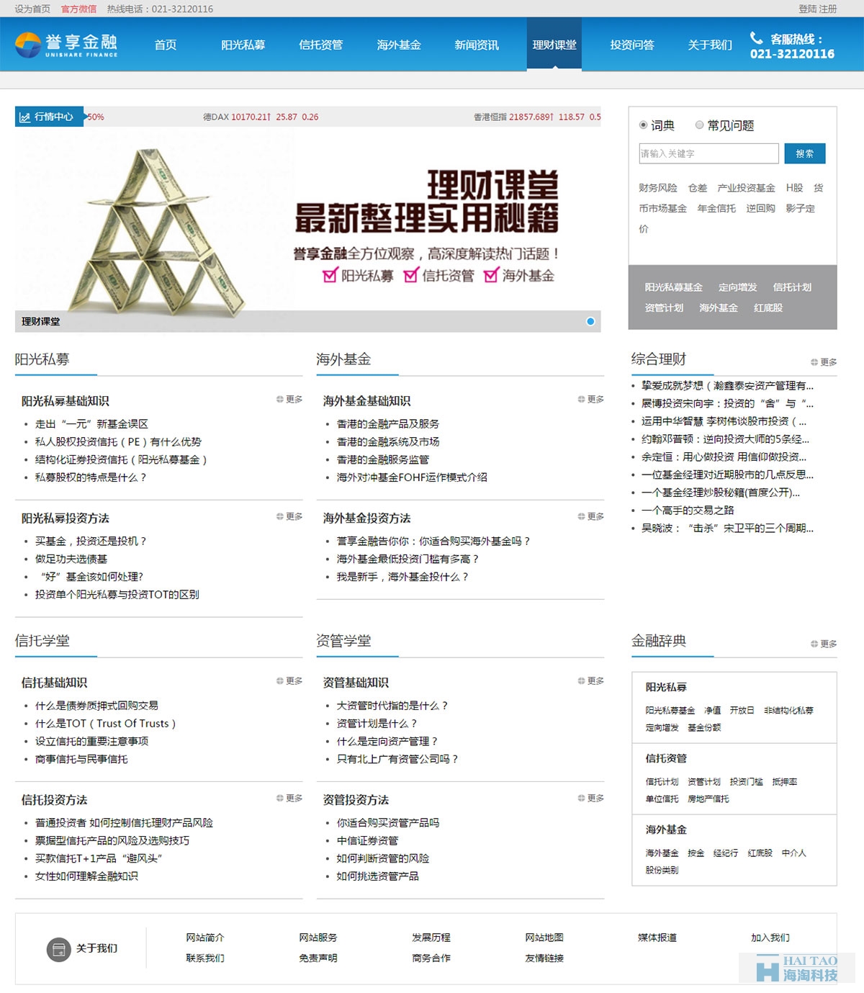The height and width of the screenshot is (993, 864).
Task: Open 更多 next to 海外基金投资方法
Action: 591,516
